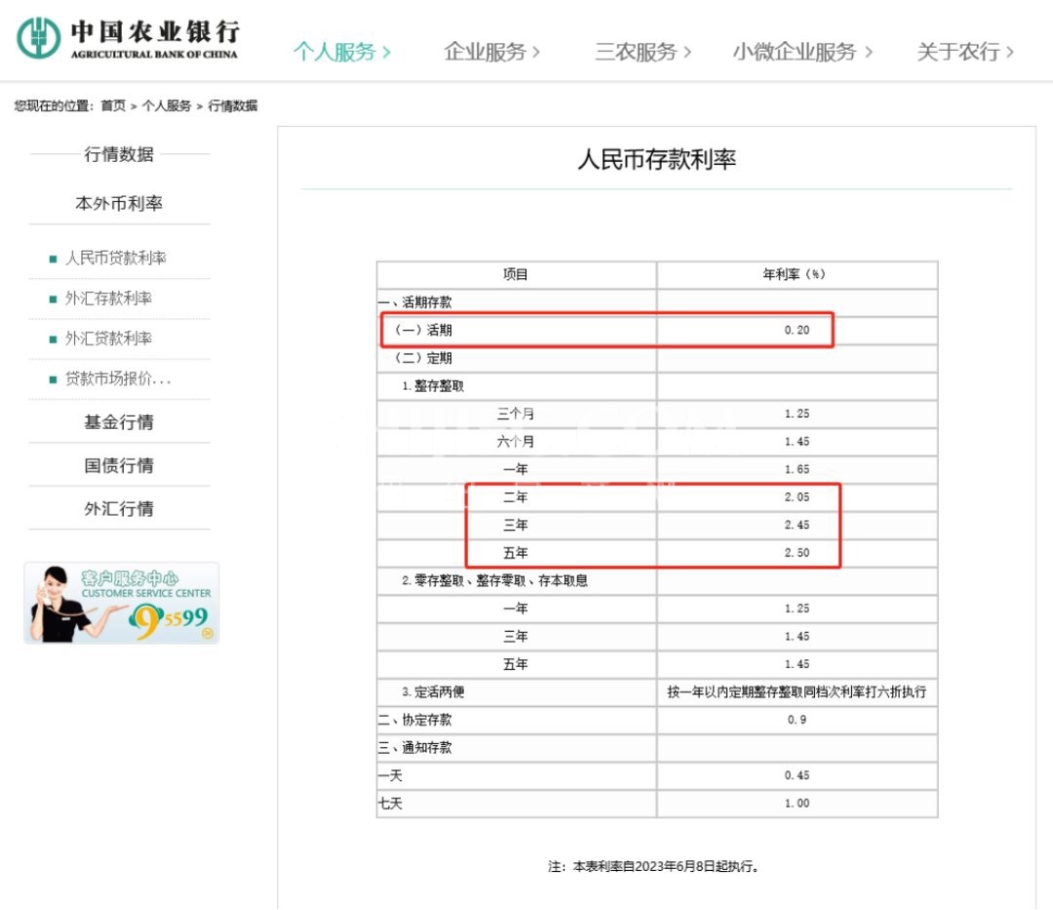This screenshot has height=910, width=1053.
Task: Click the 1.65 rate value
Action: [798, 469]
